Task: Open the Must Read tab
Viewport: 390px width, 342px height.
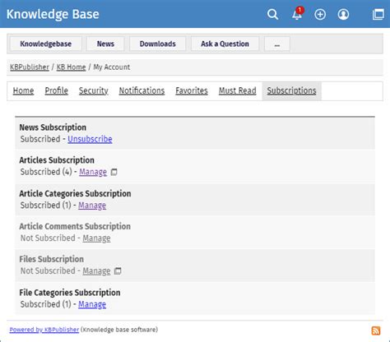Action: coord(238,90)
